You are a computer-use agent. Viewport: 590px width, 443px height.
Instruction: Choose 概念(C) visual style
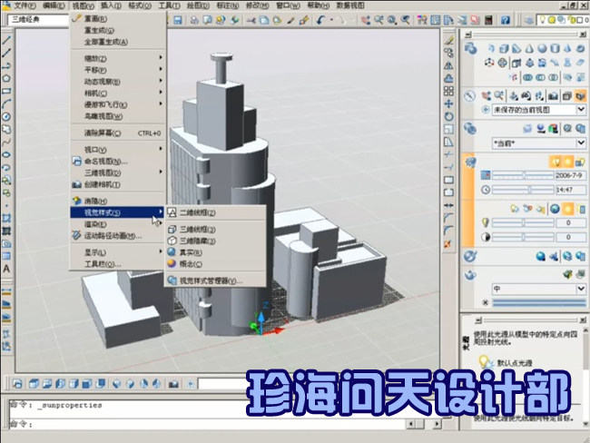point(215,264)
